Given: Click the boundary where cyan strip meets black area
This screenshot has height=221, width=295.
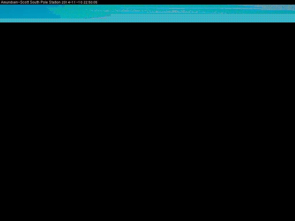Looking at the screenshot, I should point(147,22).
